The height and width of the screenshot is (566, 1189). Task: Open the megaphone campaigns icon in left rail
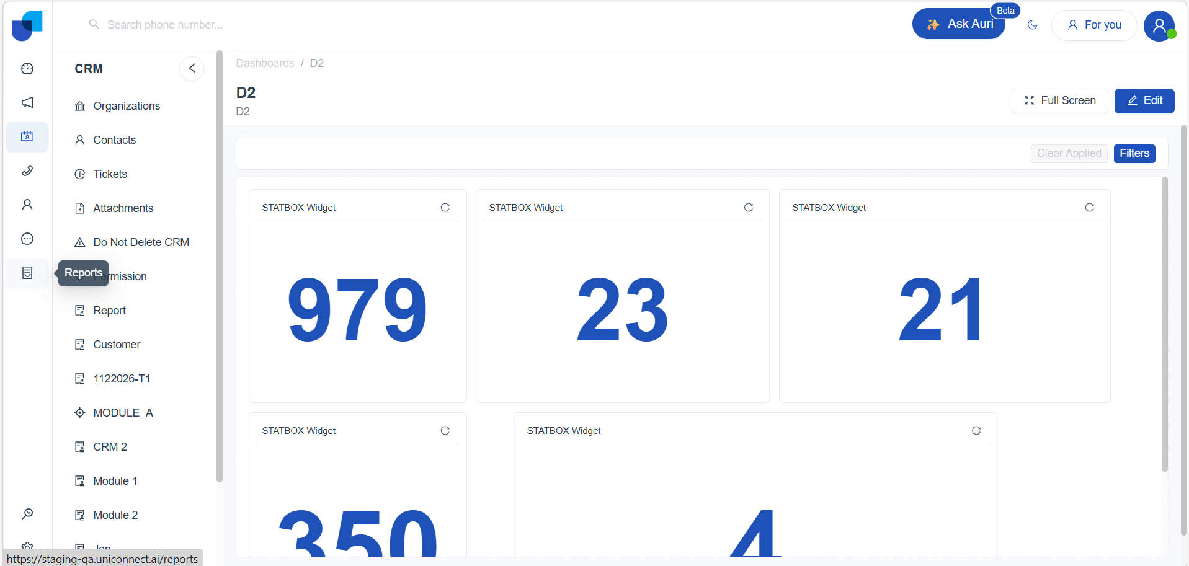[27, 102]
